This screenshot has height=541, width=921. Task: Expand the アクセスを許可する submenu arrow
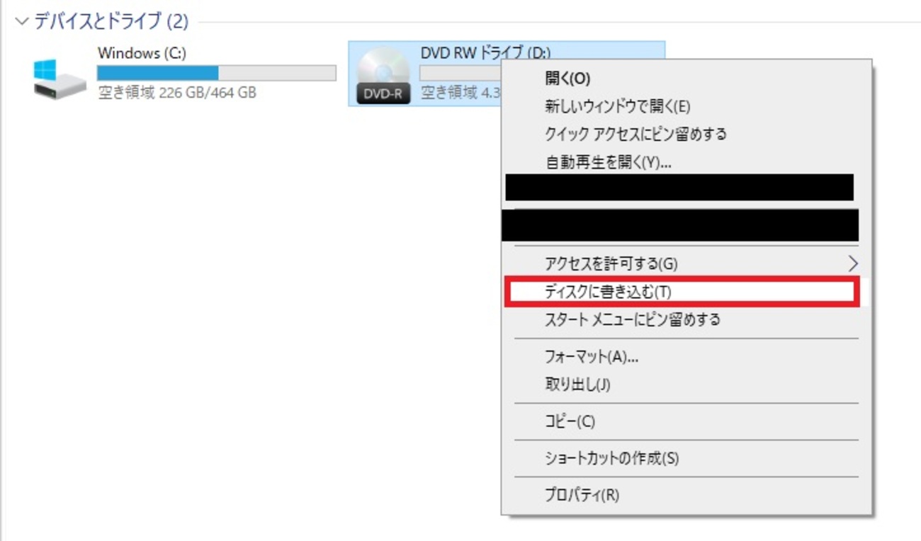tap(852, 264)
